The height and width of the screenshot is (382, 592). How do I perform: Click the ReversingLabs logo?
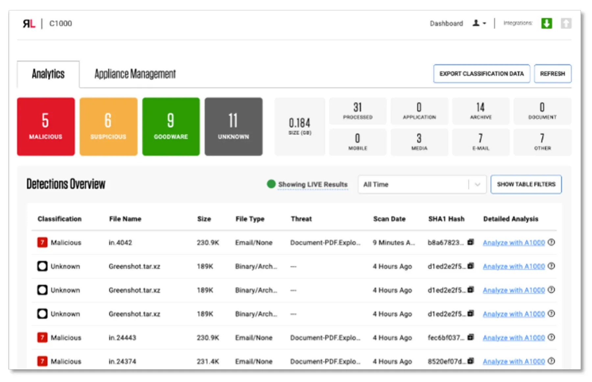tap(30, 23)
